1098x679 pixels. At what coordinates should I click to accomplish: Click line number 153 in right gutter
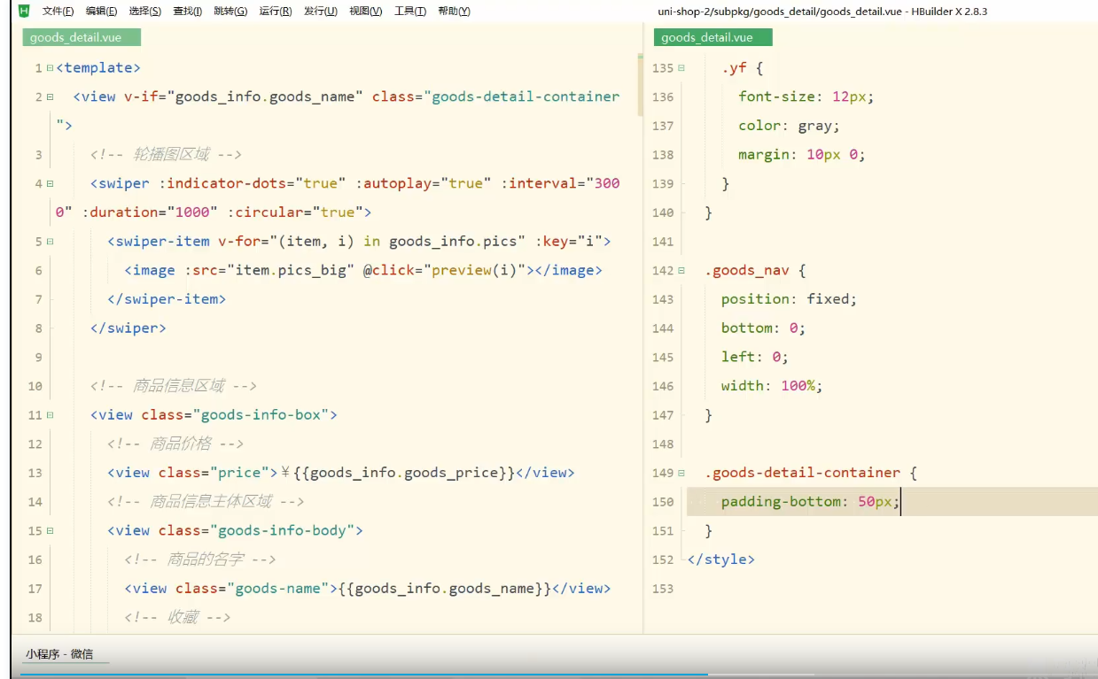(663, 589)
